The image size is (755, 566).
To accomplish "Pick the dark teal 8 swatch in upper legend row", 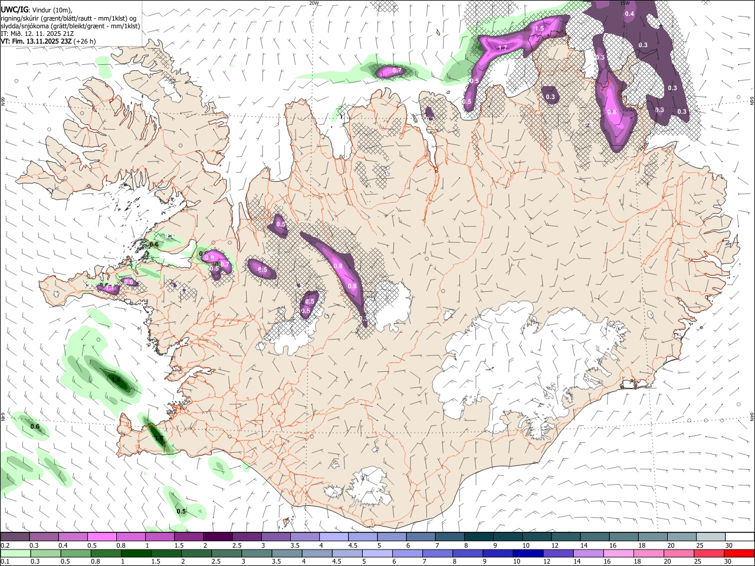I will point(478,537).
